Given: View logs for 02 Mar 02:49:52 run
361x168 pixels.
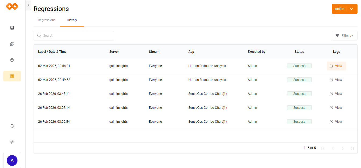Looking at the screenshot, I should tap(336, 80).
